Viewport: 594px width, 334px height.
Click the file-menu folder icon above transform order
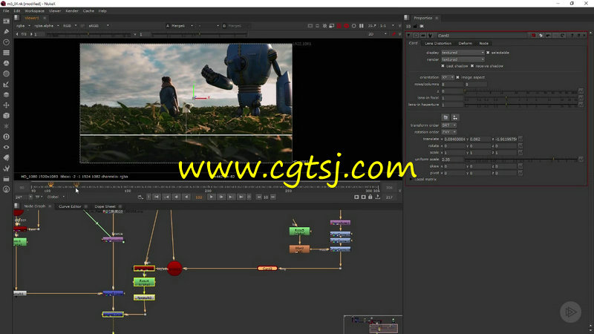point(446,117)
